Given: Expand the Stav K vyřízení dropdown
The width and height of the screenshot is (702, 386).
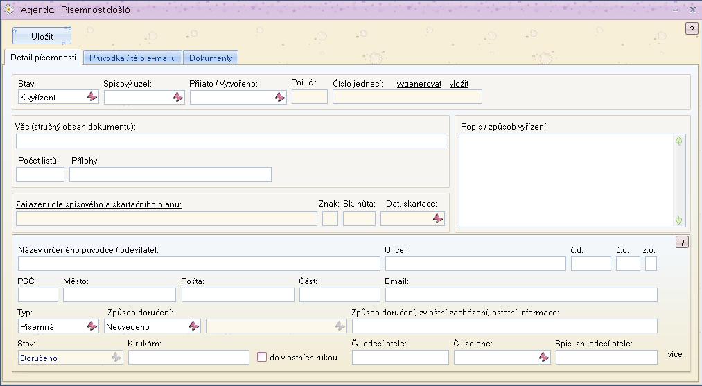Looking at the screenshot, I should (x=92, y=98).
